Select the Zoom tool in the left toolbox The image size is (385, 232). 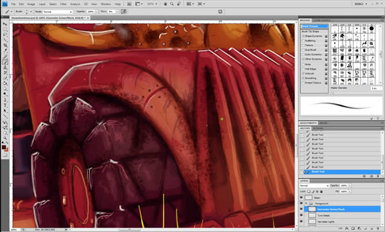[x=5, y=138]
